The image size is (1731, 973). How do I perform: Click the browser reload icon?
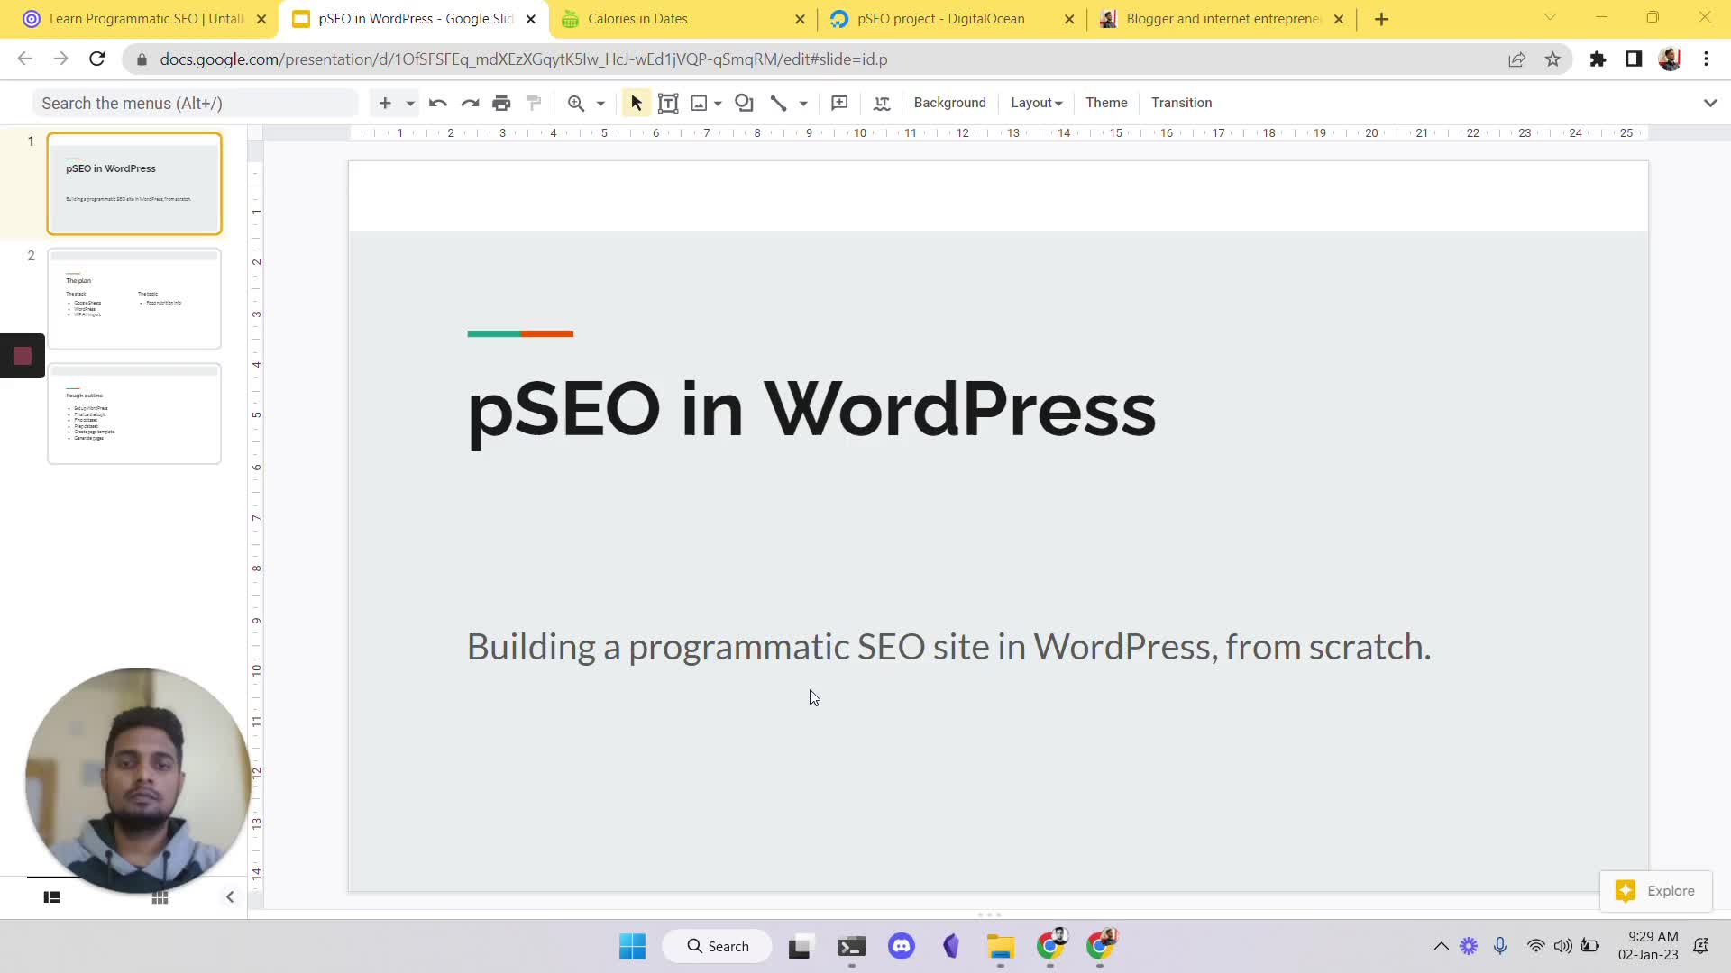96,59
